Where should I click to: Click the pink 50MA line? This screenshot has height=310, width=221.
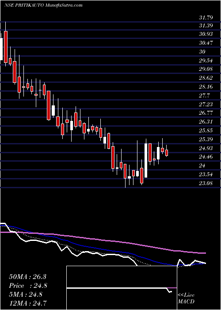tap(103, 240)
